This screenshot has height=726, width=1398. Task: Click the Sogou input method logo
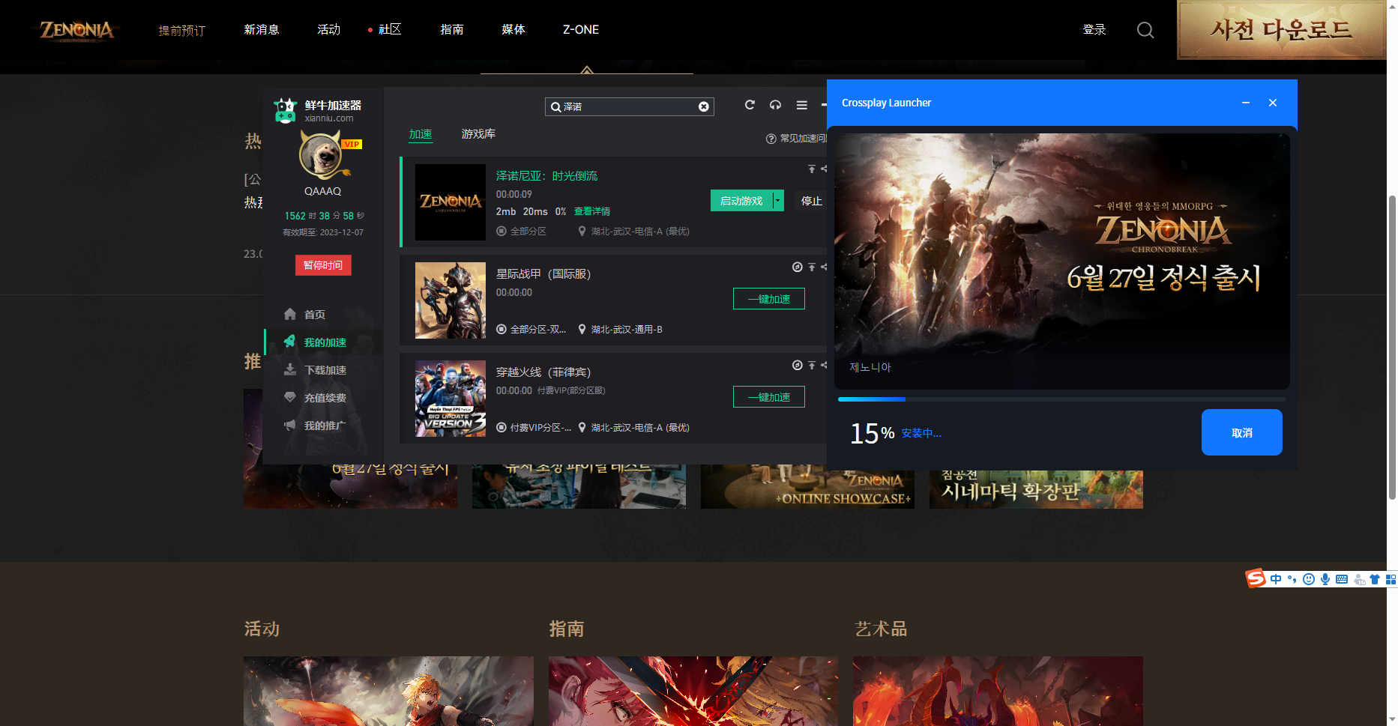coord(1256,578)
